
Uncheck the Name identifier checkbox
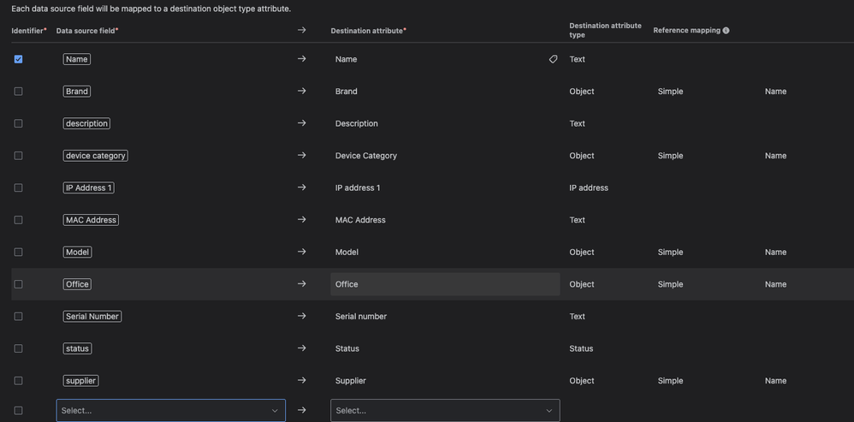[18, 59]
